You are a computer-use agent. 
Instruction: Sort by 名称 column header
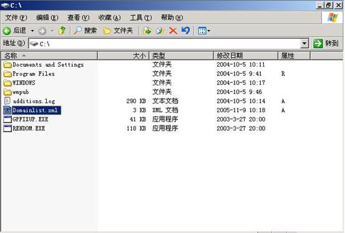49,55
